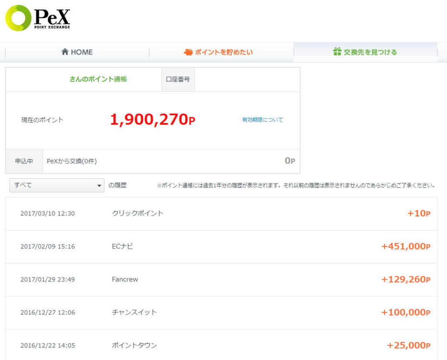
Task: Click the green gift box icon
Action: pyautogui.click(x=337, y=52)
